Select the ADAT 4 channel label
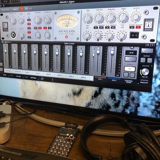Viewport: 160px width, 160px height. pos(60,75)
